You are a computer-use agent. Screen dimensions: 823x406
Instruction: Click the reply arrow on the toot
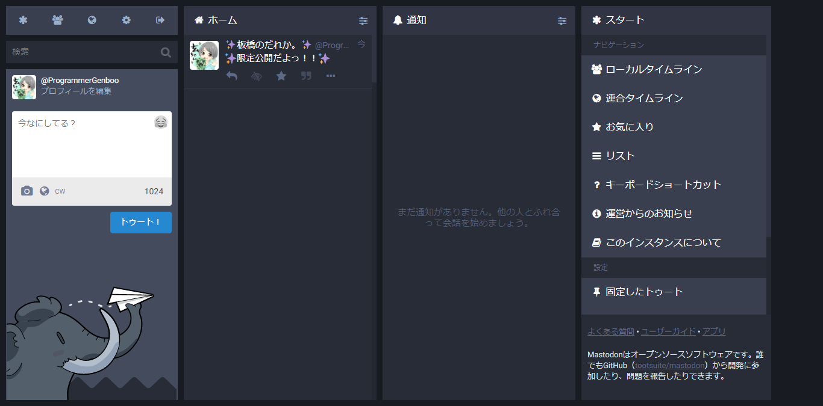tap(231, 76)
